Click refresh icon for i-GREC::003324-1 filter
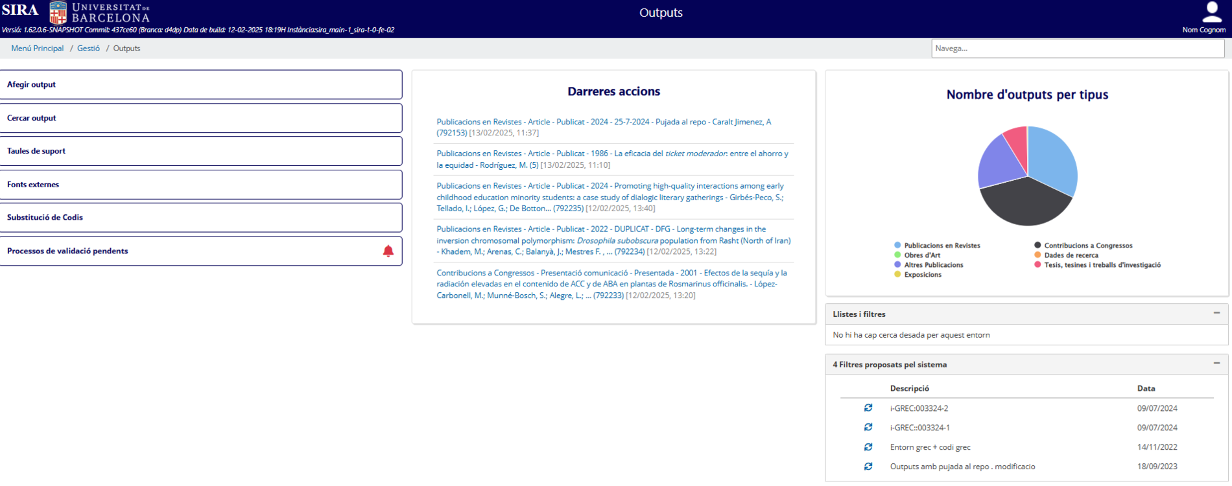Viewport: 1232px width, 486px height. click(868, 427)
